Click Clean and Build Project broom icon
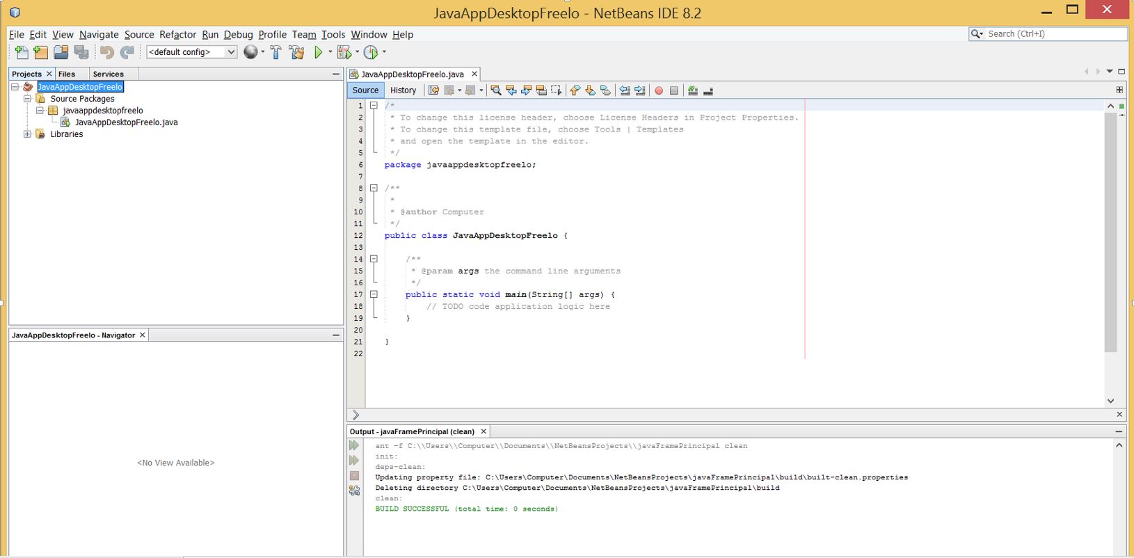This screenshot has width=1134, height=558. coord(297,52)
